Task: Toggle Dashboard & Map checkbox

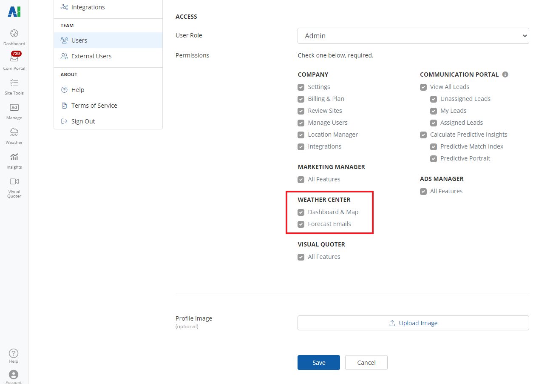Action: click(301, 212)
